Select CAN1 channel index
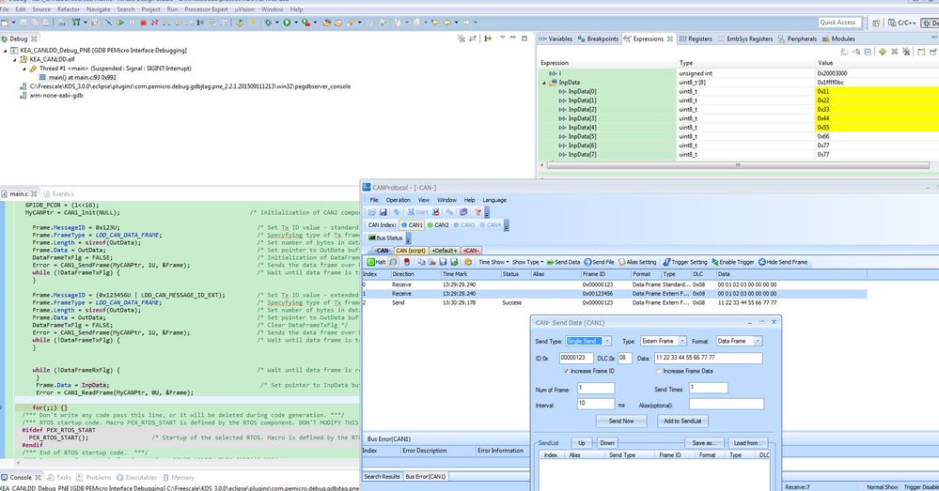 [412, 225]
